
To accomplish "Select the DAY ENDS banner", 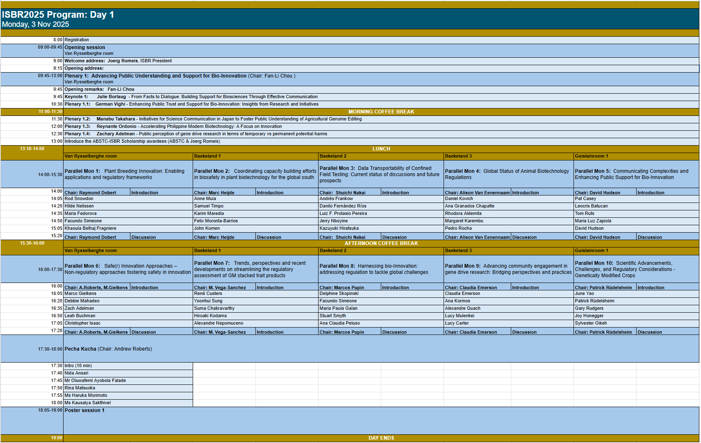I will [381, 438].
